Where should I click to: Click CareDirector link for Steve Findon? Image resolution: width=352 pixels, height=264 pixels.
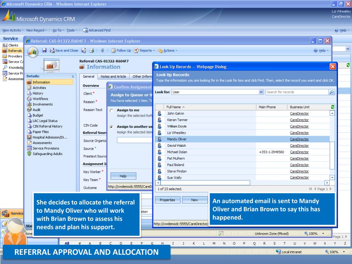pyautogui.click(x=299, y=171)
